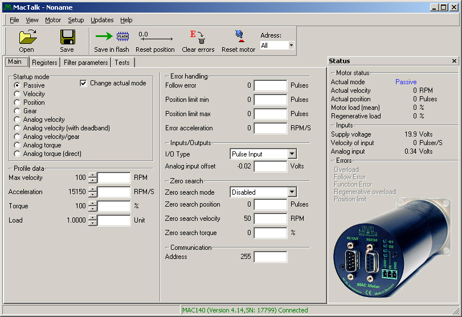Open the Updates menu
The width and height of the screenshot is (462, 317).
coord(102,20)
